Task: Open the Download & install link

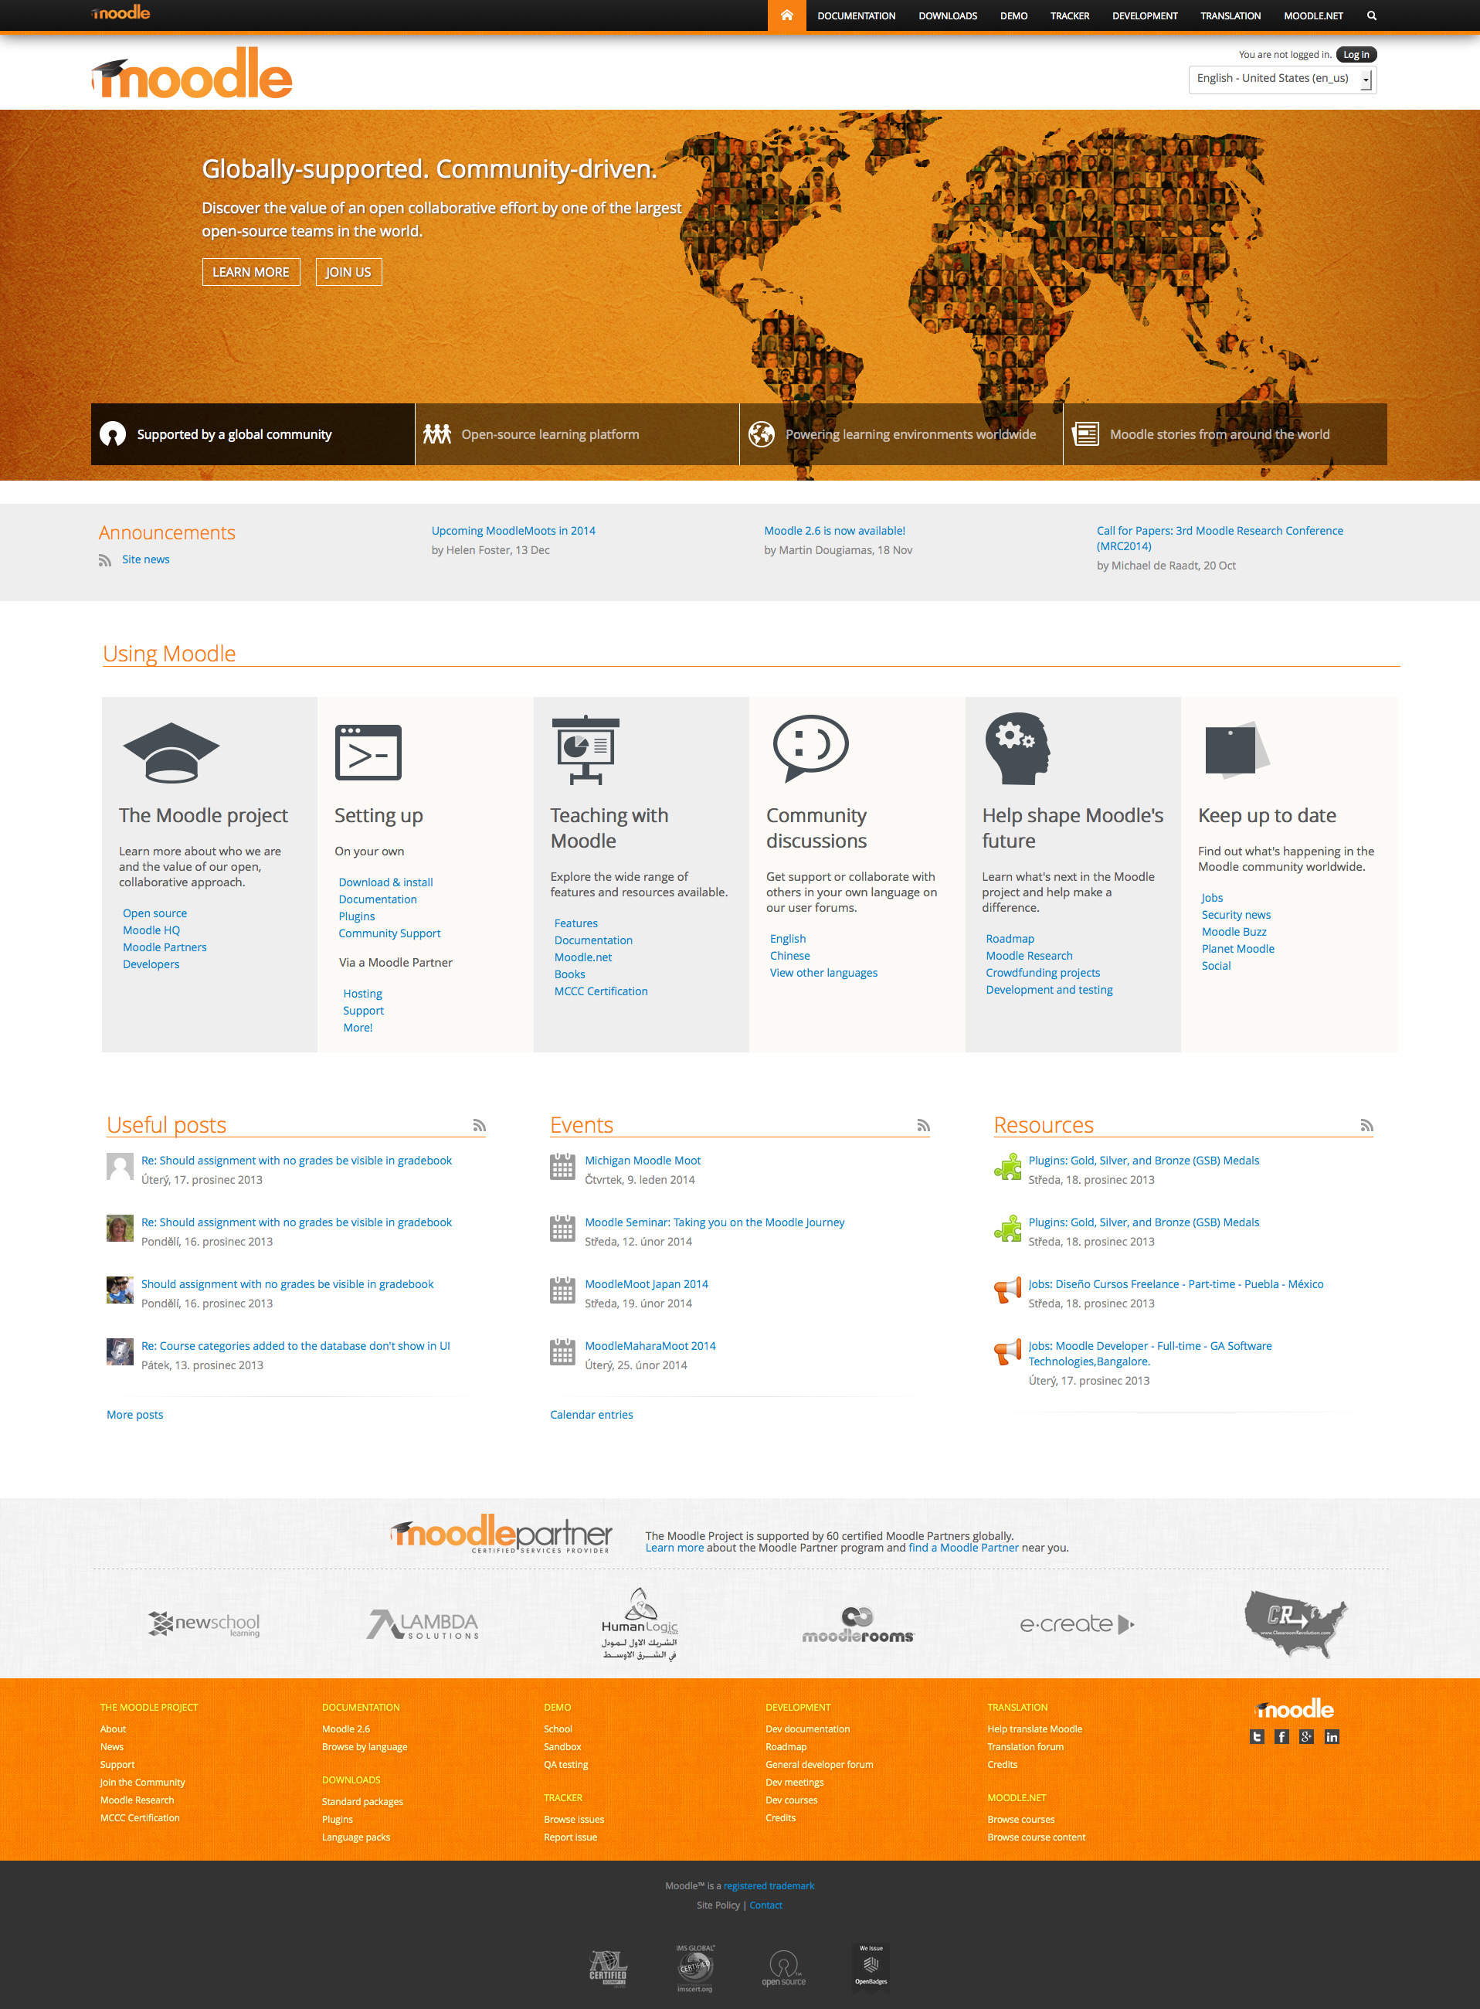Action: point(385,882)
